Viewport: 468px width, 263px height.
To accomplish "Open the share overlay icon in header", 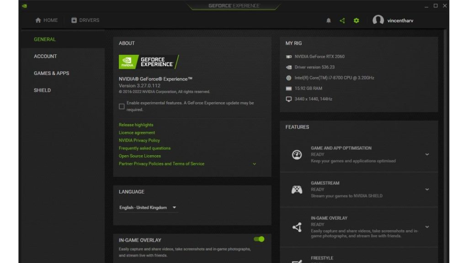I will point(342,21).
